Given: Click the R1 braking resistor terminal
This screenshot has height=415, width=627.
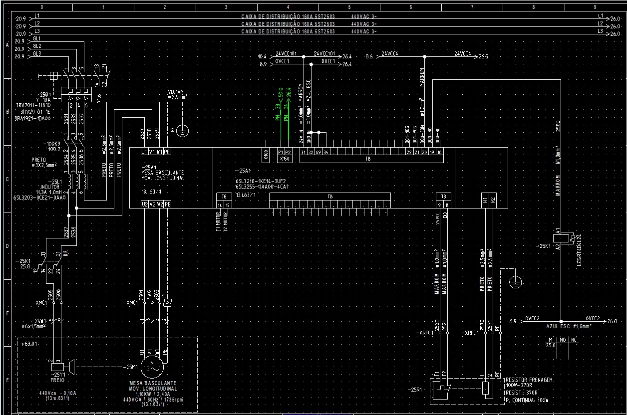Looking at the screenshot, I should click(x=485, y=200).
